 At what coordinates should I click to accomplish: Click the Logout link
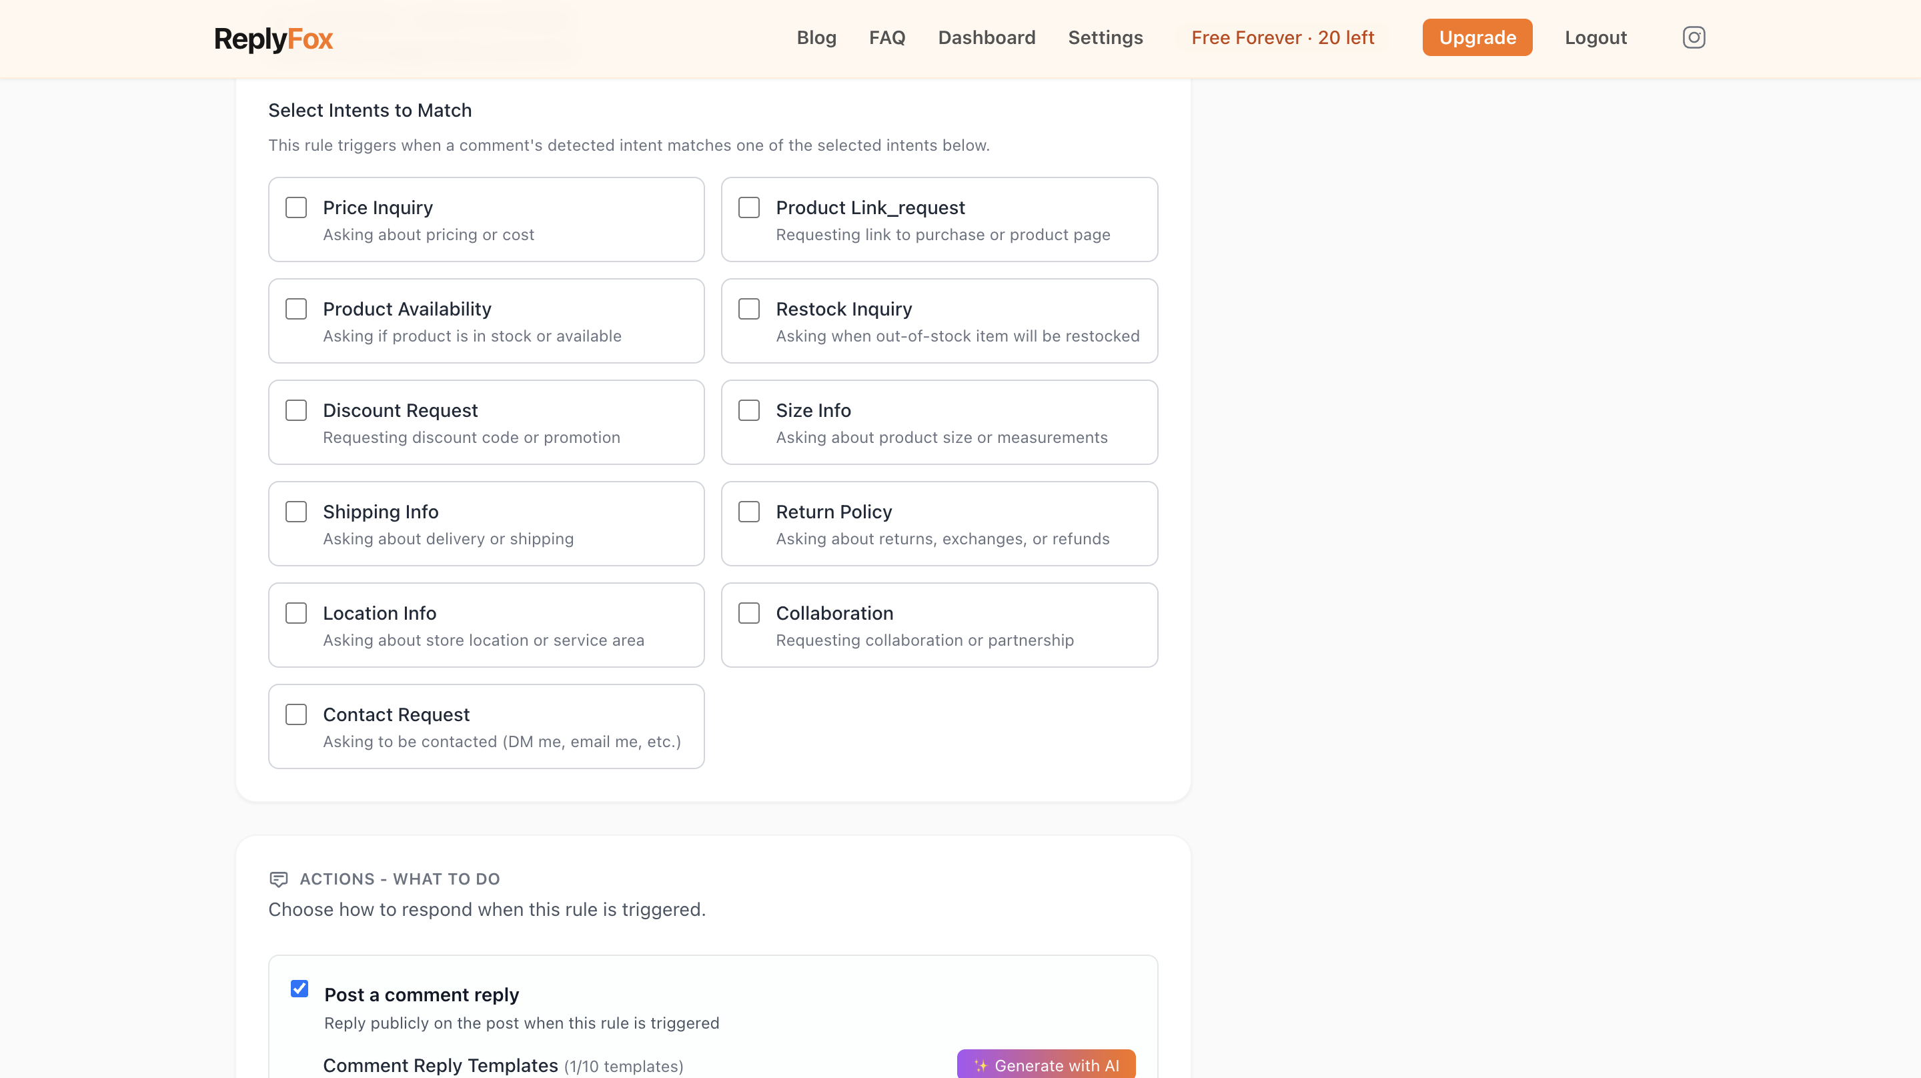pyautogui.click(x=1595, y=37)
